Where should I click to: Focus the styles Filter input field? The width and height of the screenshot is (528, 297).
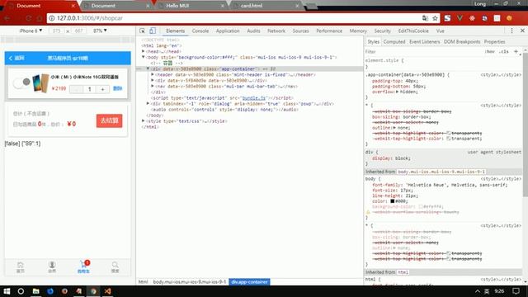(x=422, y=51)
